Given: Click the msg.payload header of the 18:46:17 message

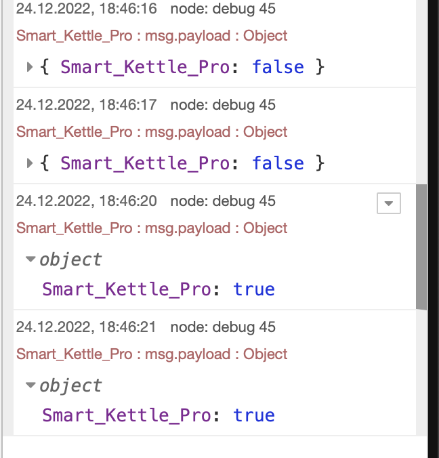Looking at the screenshot, I should (x=152, y=132).
